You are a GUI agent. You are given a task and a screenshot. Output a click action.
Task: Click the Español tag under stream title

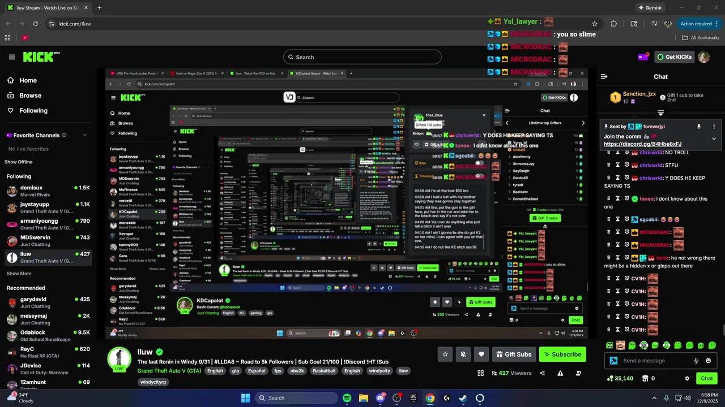coord(256,371)
